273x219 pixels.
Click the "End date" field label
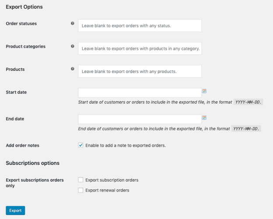15,118
